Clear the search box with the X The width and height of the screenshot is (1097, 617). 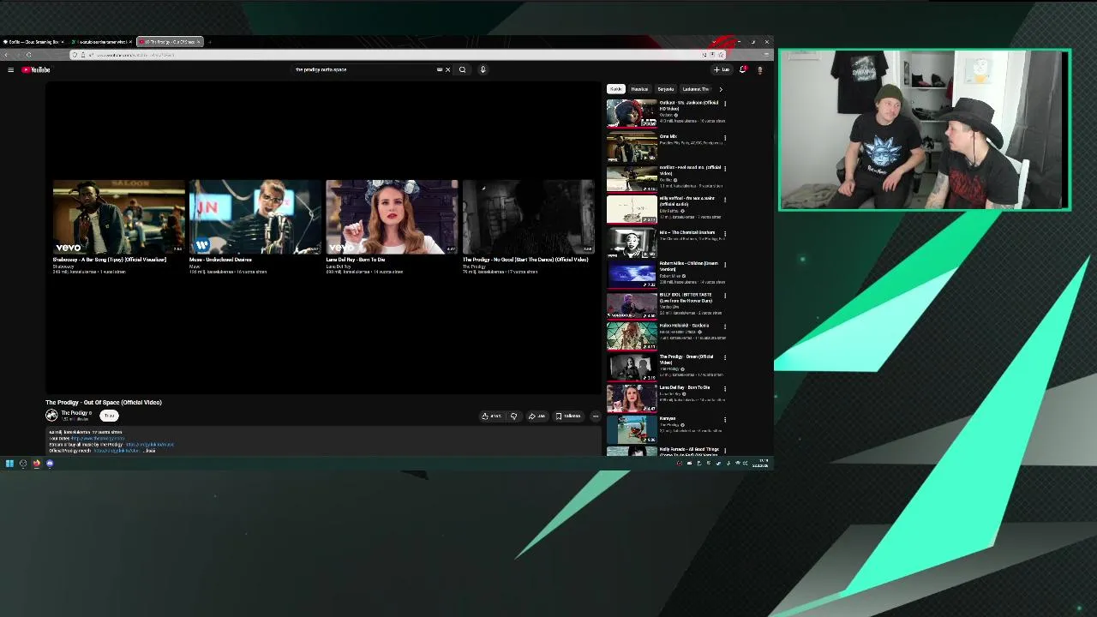click(x=447, y=69)
